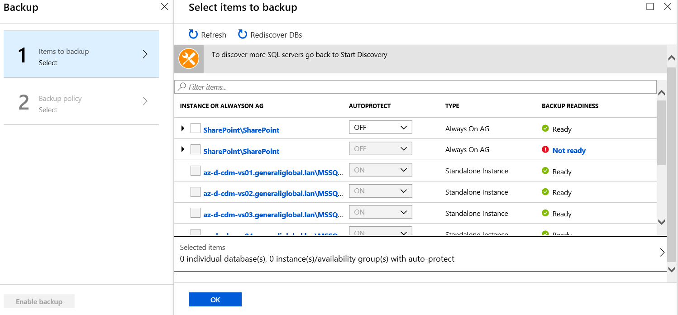Open Autoprotect dropdown for az-d-cdm-vs01
The height and width of the screenshot is (315, 678).
pos(380,170)
